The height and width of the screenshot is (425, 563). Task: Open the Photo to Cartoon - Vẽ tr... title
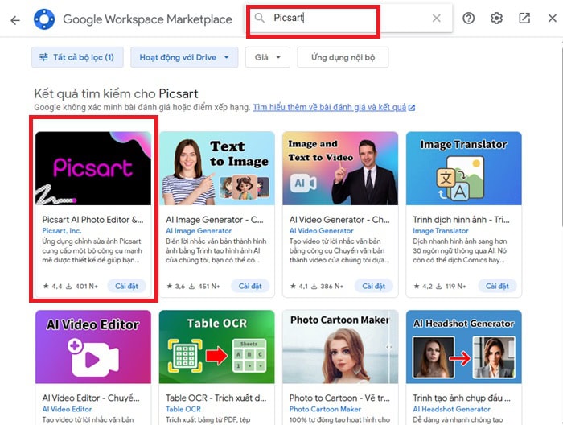[339, 398]
